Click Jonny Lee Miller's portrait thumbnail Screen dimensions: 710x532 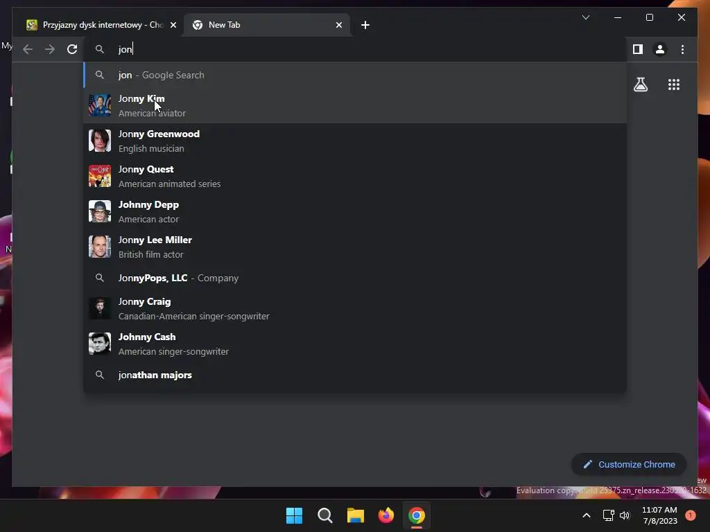[x=100, y=247]
